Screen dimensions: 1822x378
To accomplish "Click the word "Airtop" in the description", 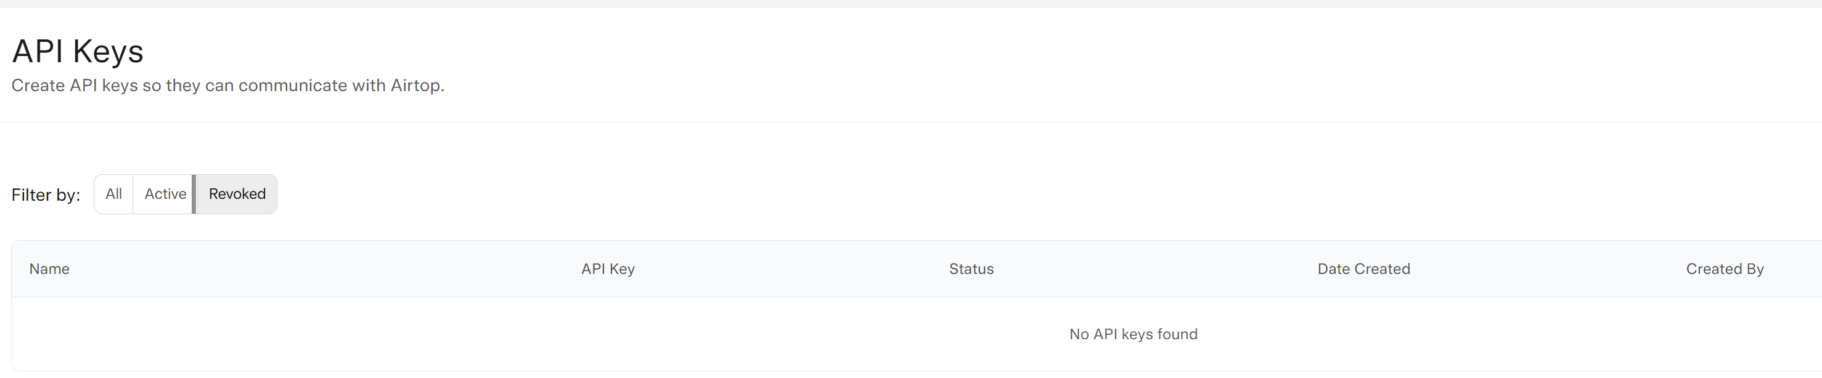I will [x=416, y=86].
